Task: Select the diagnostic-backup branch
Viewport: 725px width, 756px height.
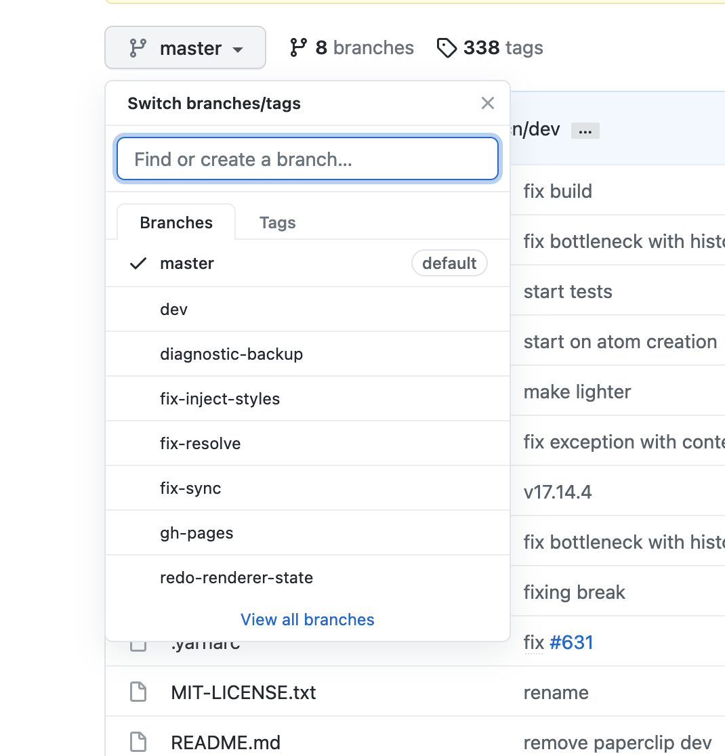Action: click(x=231, y=354)
